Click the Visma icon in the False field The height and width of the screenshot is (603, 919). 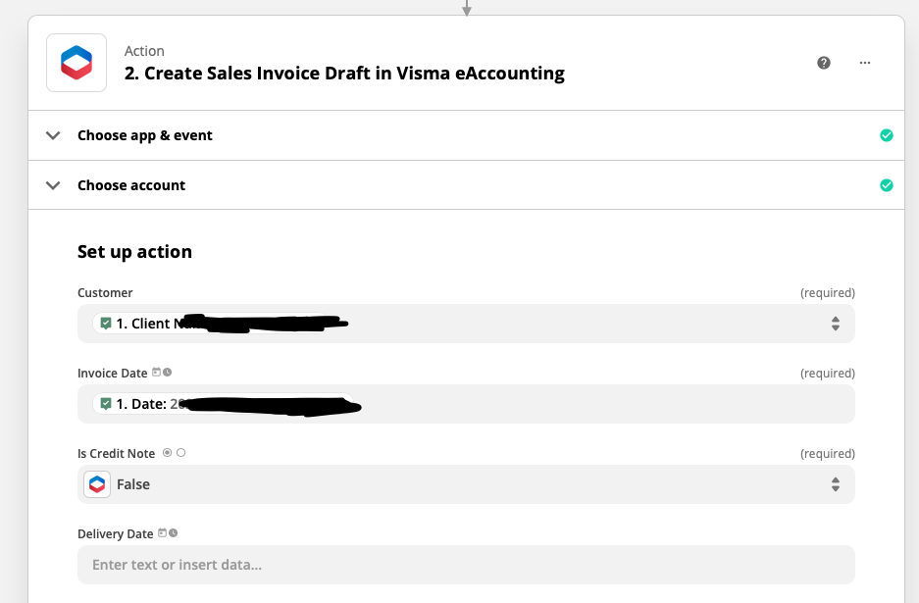tap(97, 484)
